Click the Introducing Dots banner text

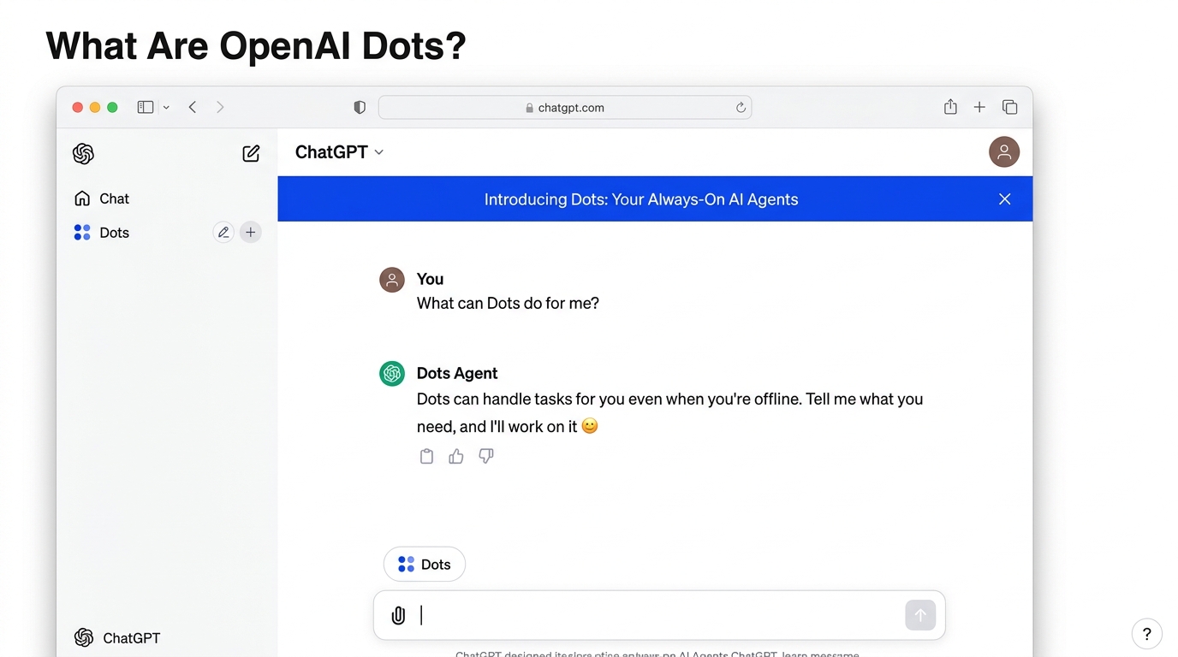[x=641, y=199]
